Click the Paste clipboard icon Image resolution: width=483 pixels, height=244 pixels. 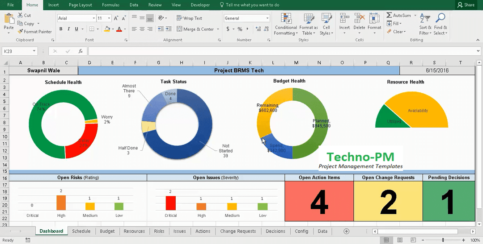click(x=8, y=20)
